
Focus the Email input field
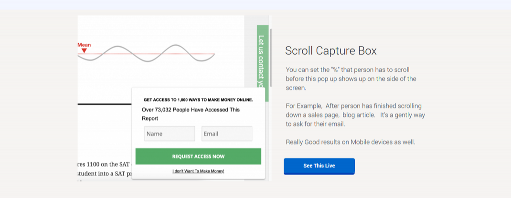pos(227,134)
